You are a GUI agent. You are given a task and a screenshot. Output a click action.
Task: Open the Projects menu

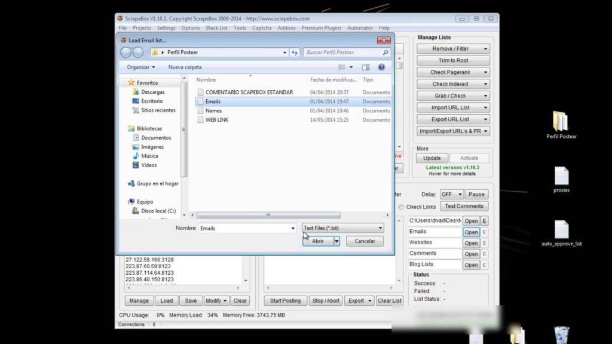142,28
